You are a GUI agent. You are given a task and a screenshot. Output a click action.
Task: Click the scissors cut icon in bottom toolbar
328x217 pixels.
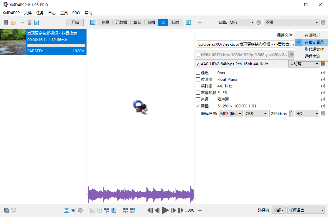point(107,210)
